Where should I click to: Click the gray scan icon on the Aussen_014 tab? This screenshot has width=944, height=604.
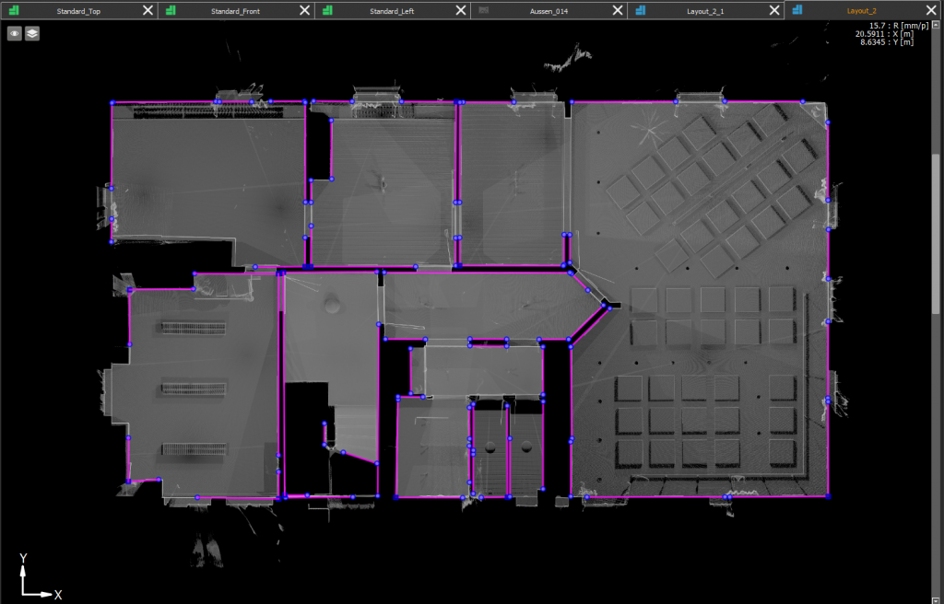[484, 10]
